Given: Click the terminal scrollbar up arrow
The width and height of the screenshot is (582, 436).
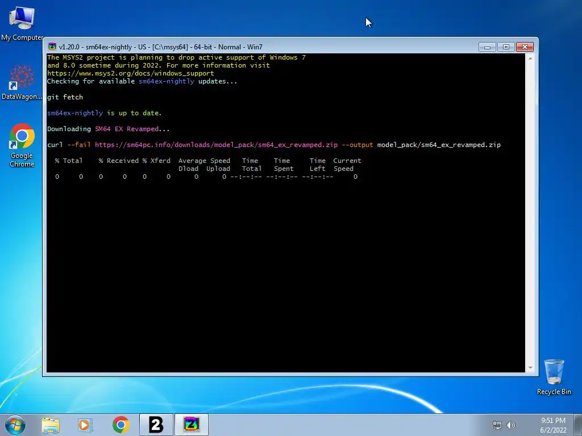Looking at the screenshot, I should 530,58.
